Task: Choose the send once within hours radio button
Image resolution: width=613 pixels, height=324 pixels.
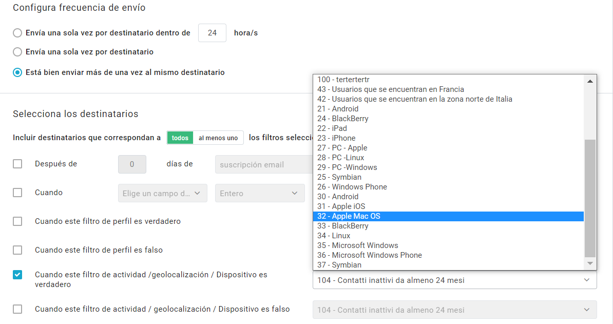Action: 17,33
